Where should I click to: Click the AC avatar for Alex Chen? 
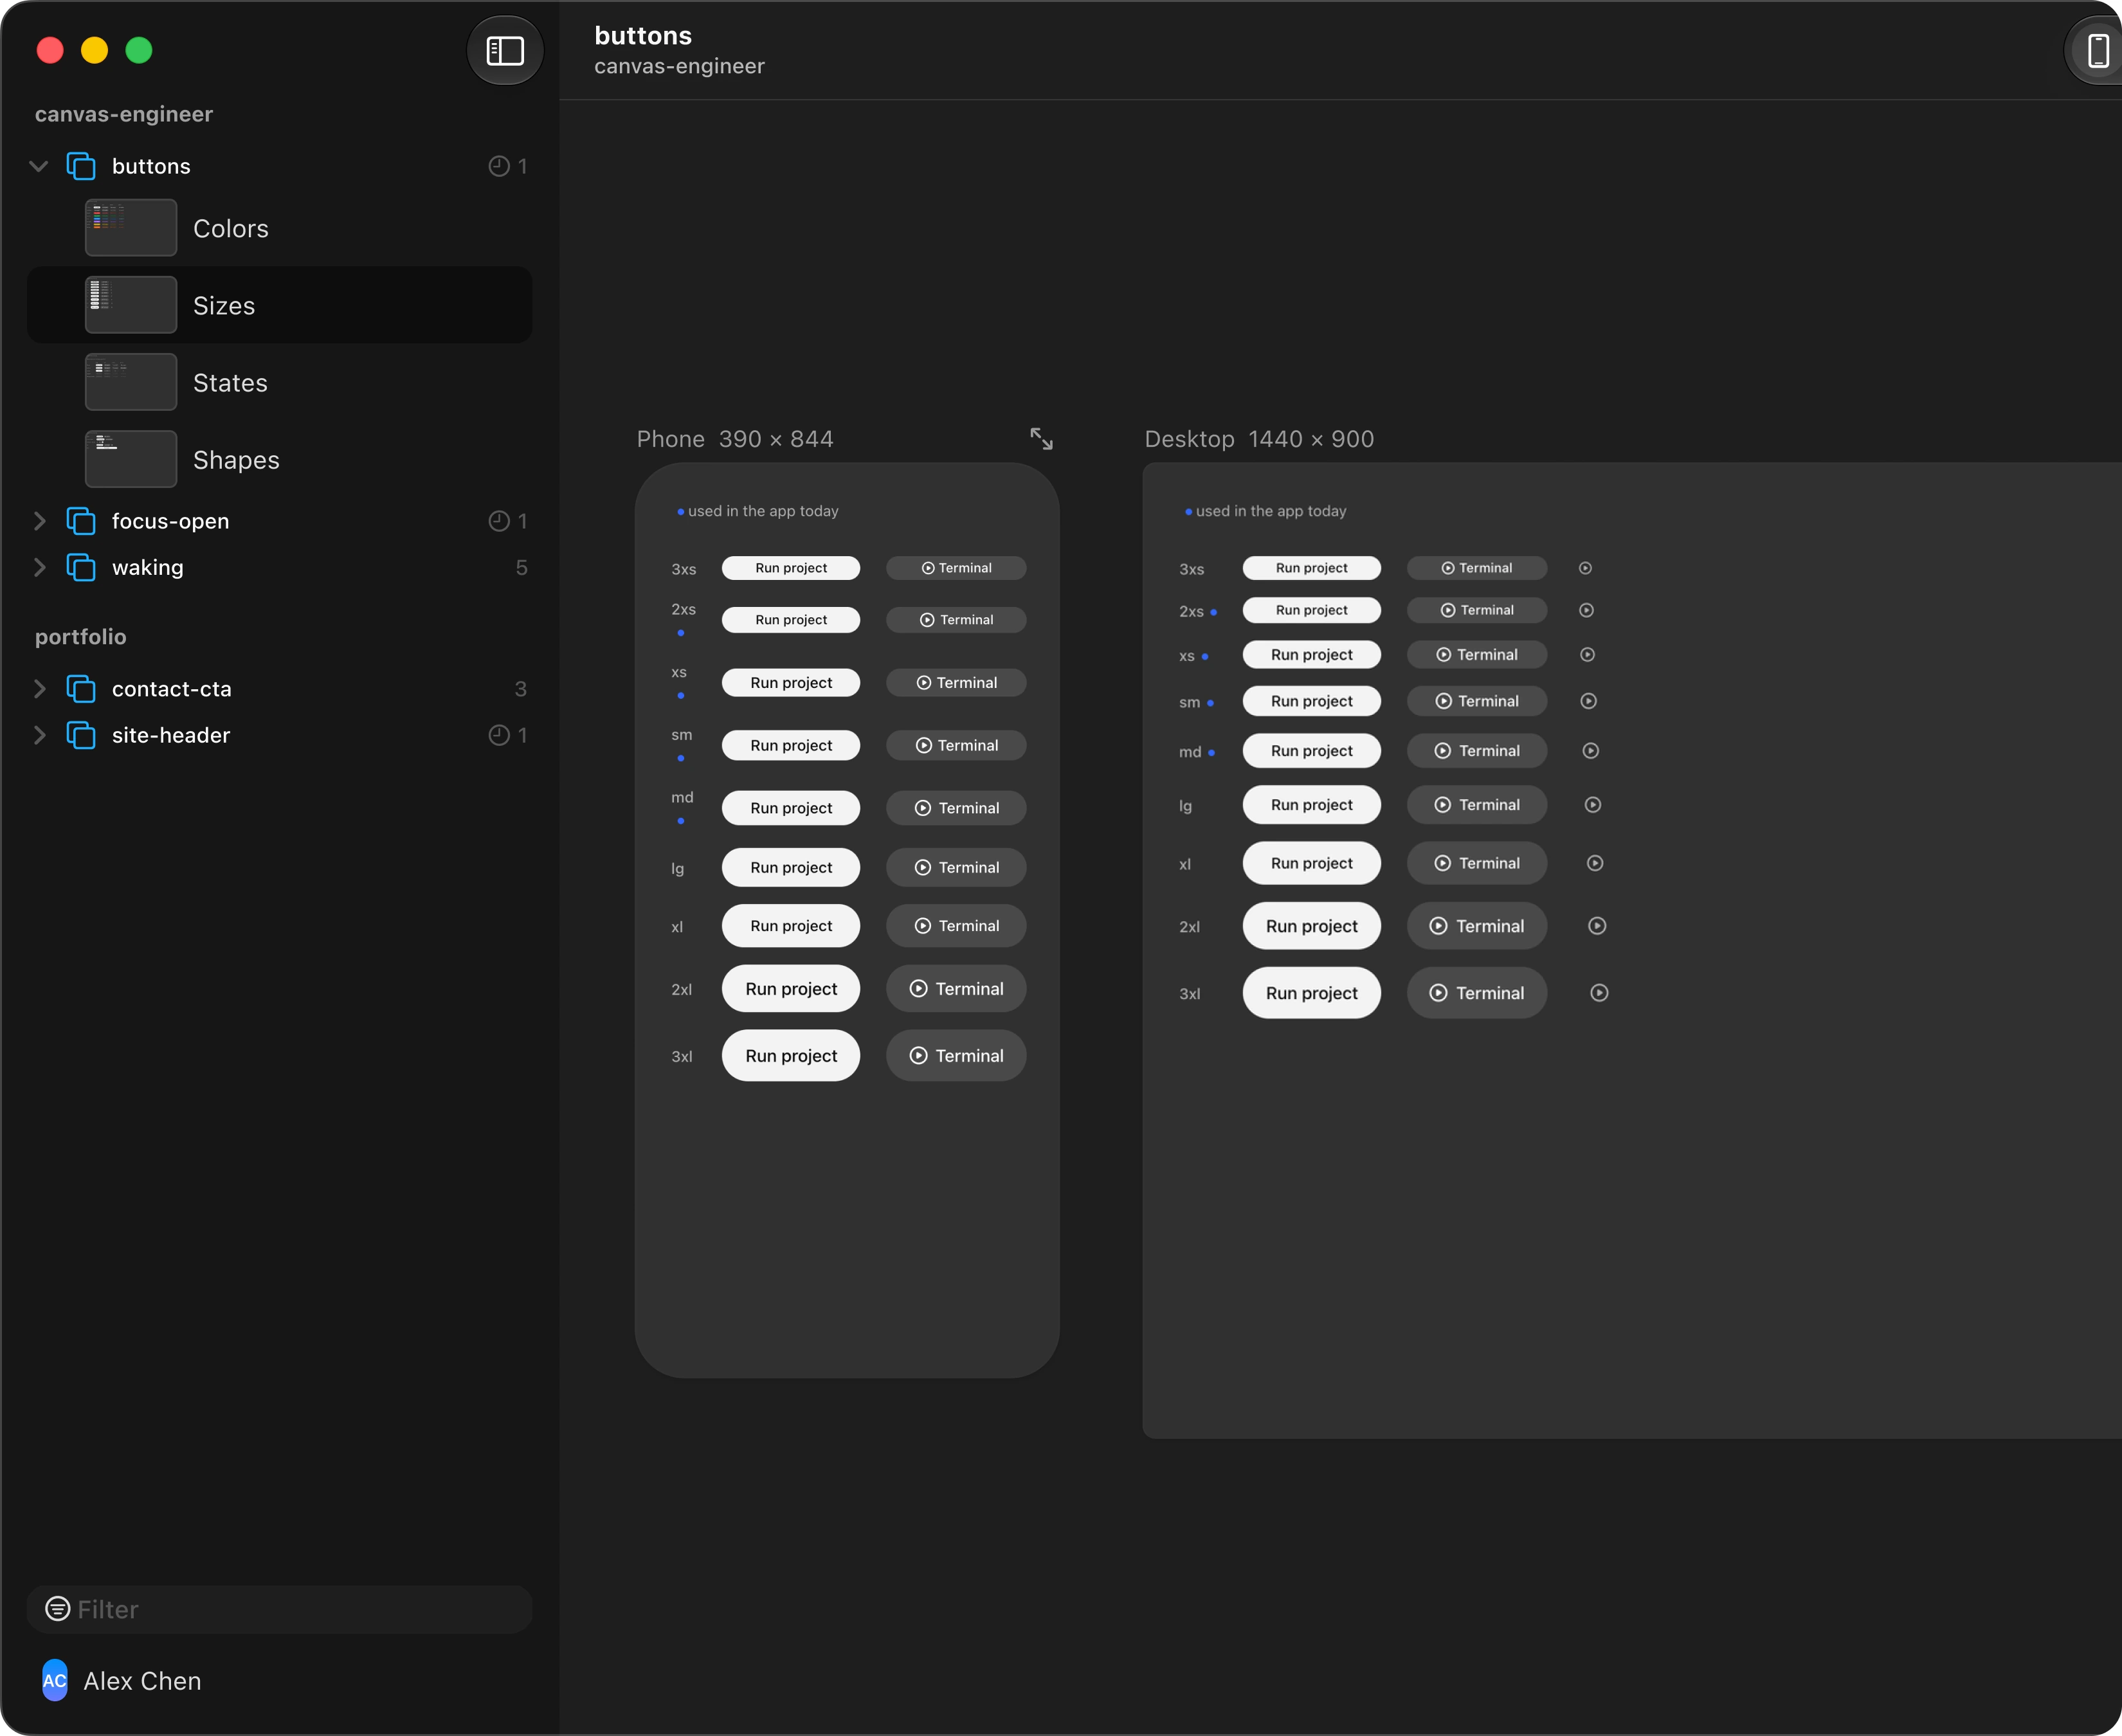tap(55, 1681)
